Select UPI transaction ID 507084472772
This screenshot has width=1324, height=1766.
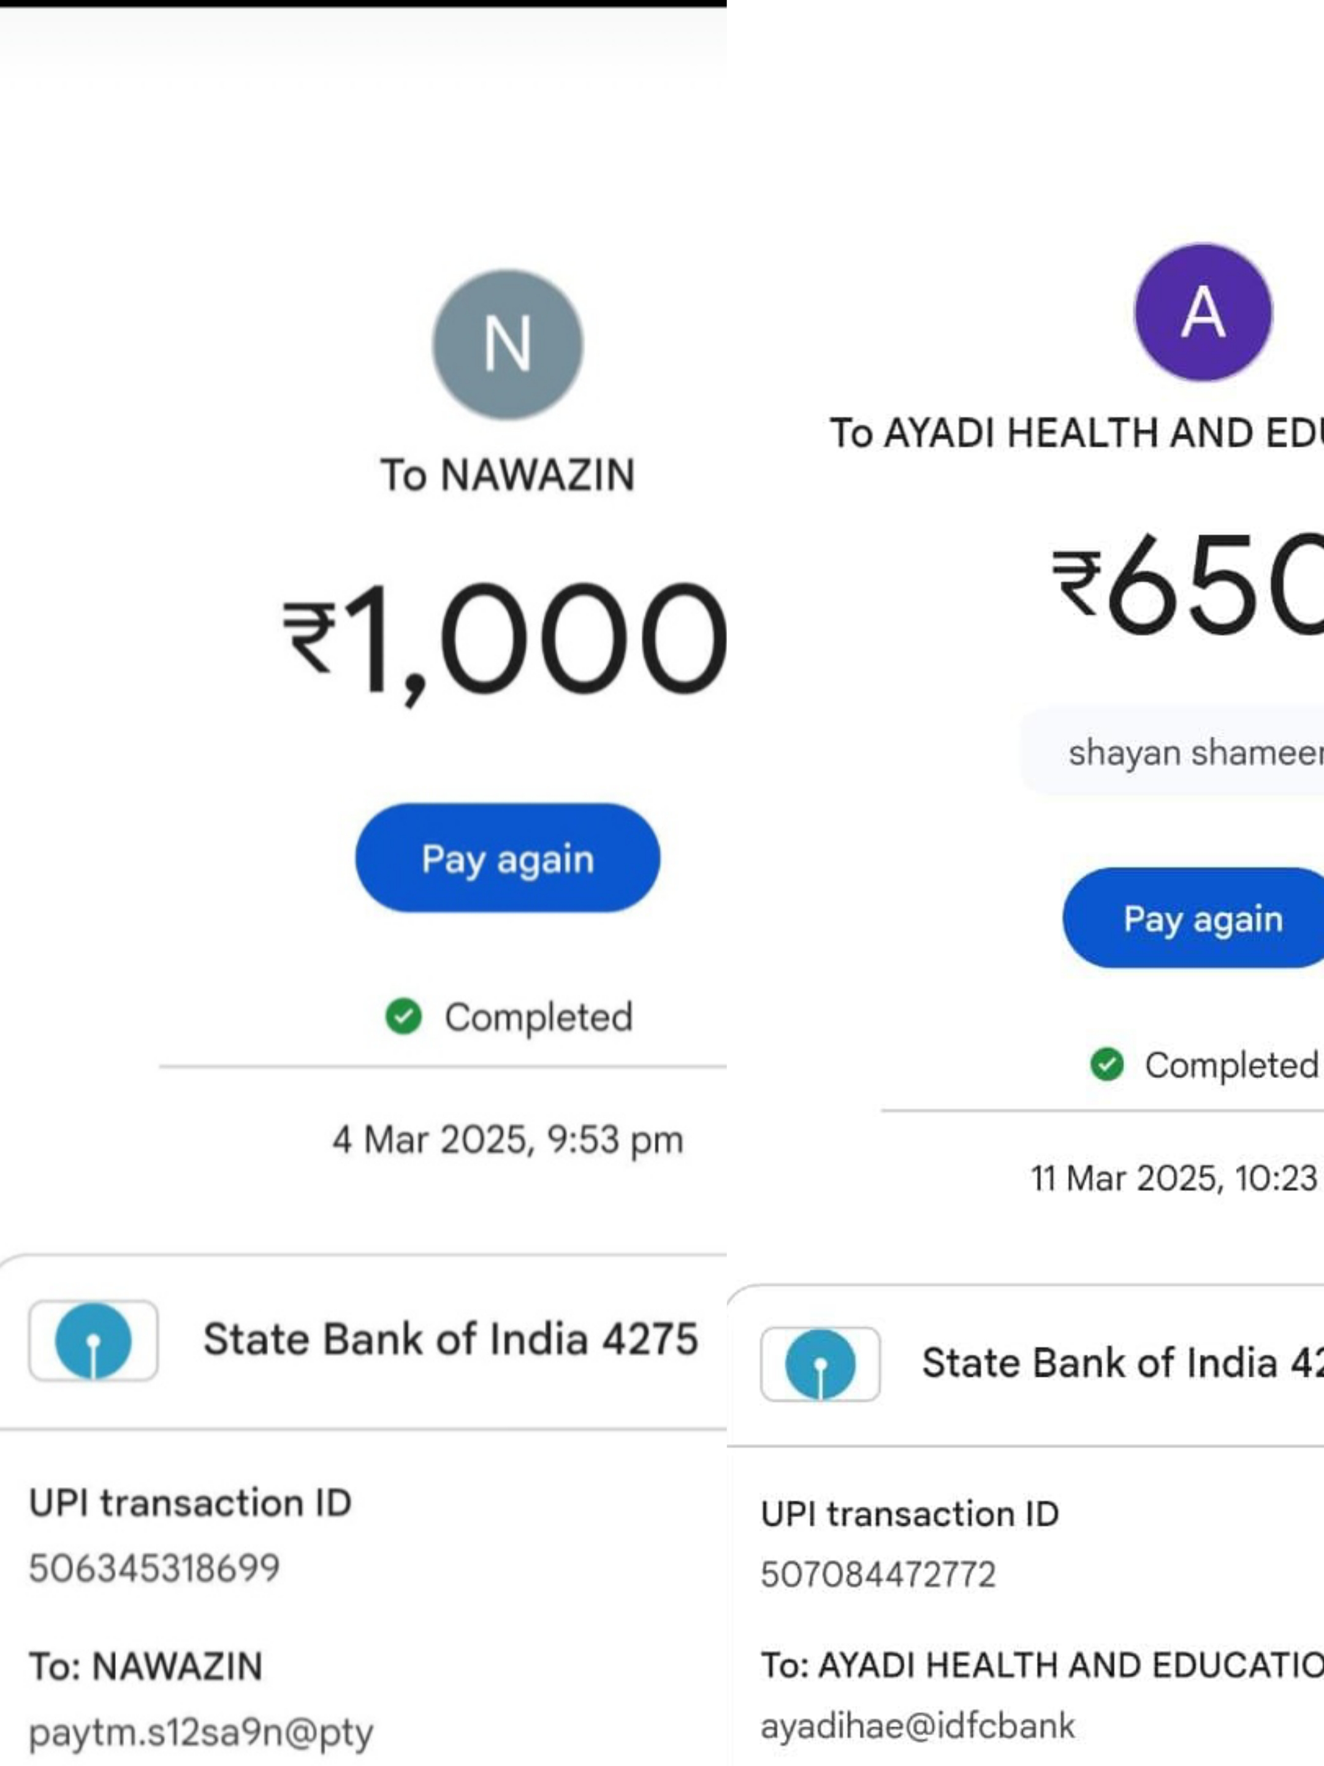[878, 1575]
